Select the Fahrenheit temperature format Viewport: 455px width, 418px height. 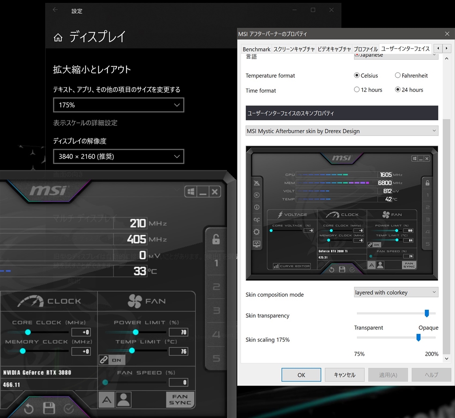pyautogui.click(x=411, y=76)
